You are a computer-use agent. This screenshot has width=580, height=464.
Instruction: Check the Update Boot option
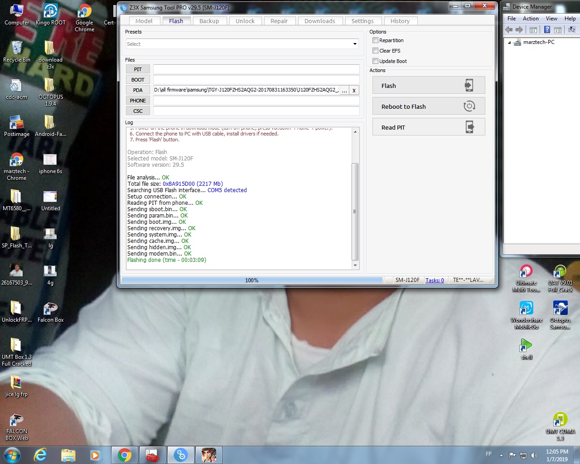375,61
